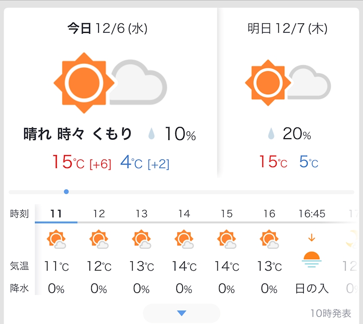Image resolution: width=363 pixels, height=324 pixels.
Task: Click the raindrop icon beside 20%
Action: click(x=271, y=134)
